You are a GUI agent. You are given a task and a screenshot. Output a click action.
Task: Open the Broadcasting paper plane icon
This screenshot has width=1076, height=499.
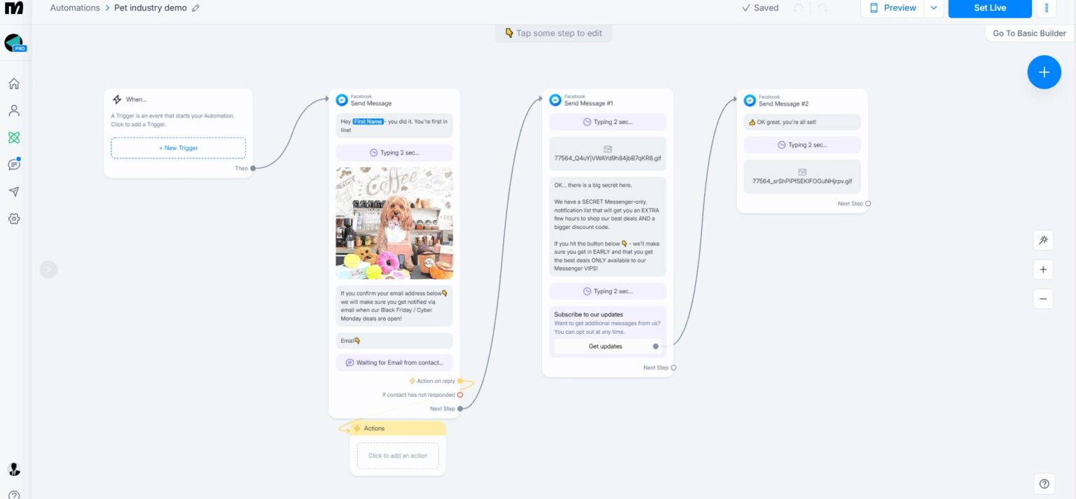point(13,191)
